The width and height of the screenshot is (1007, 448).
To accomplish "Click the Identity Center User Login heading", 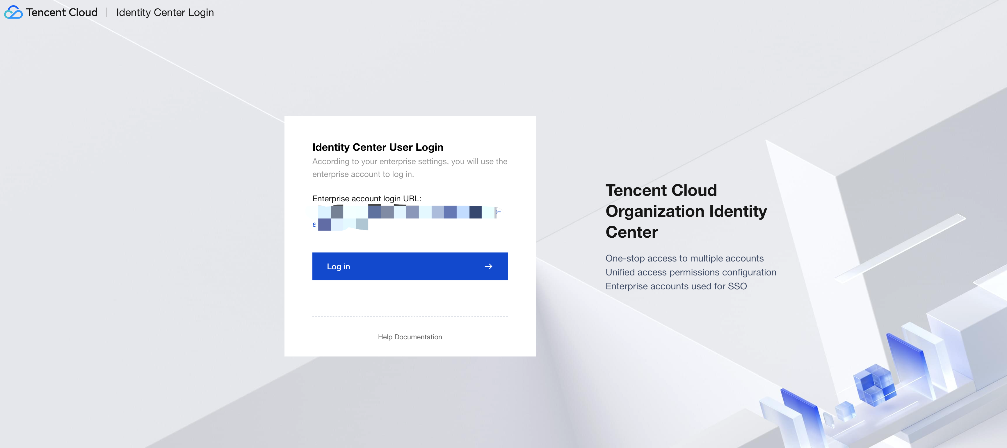I will pos(378,147).
